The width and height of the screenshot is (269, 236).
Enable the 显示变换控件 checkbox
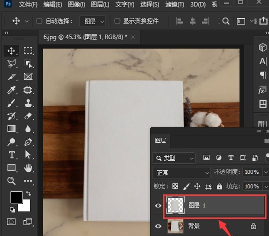(117, 21)
